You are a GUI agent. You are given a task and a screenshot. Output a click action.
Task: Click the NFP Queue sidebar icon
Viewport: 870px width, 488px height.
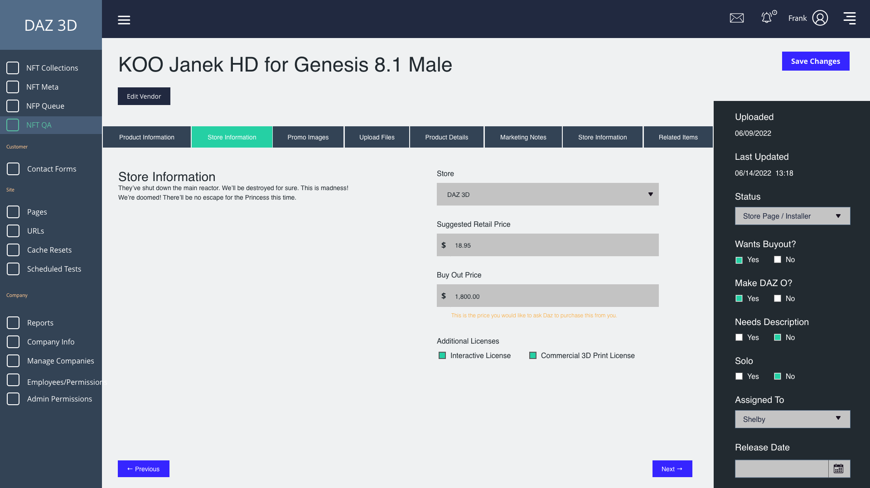(13, 106)
